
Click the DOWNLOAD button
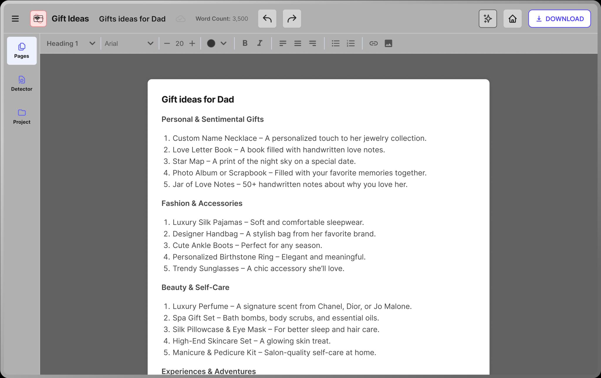[x=559, y=19]
